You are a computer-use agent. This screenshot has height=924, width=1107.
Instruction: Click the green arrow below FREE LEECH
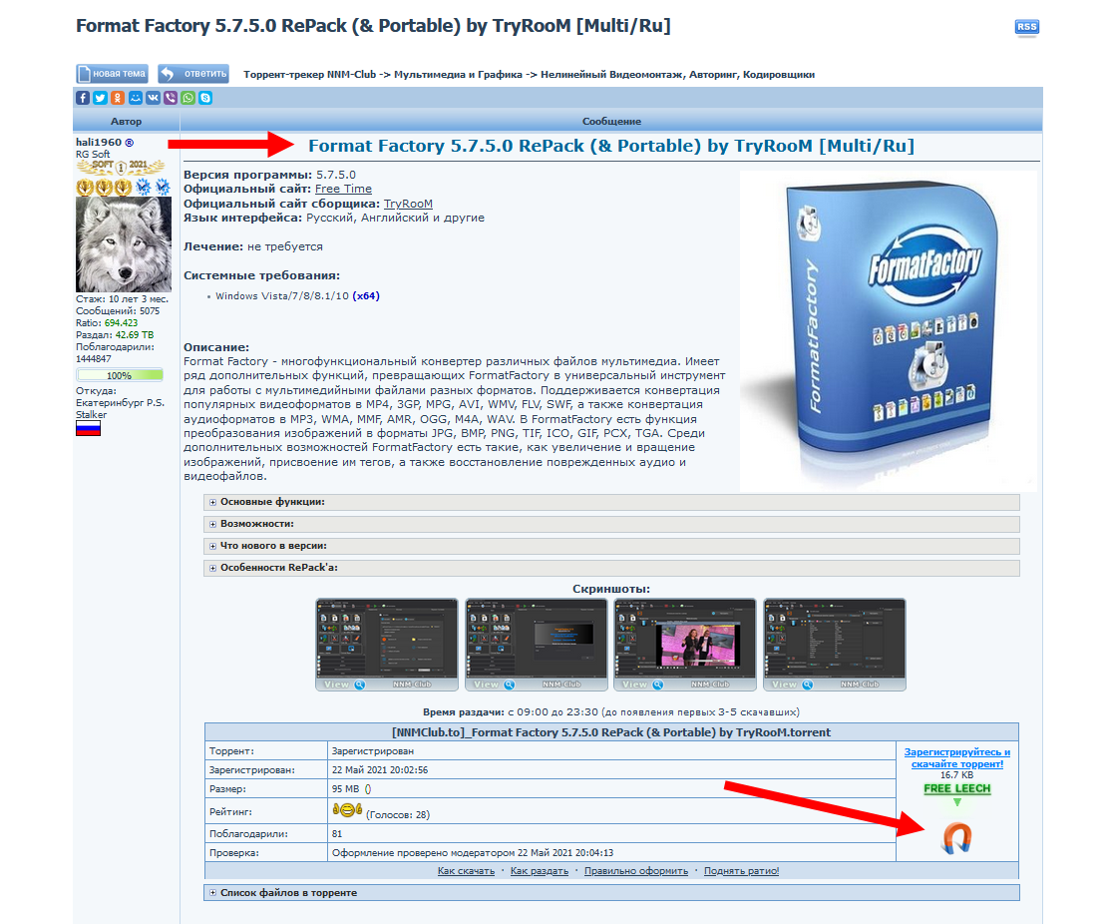(x=957, y=802)
